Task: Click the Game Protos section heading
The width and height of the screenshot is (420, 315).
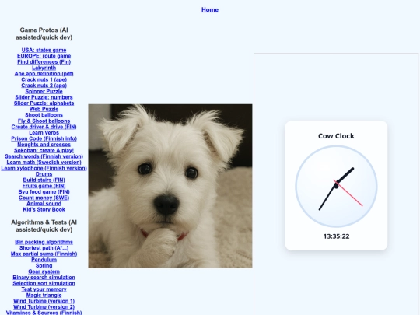Action: (x=44, y=33)
